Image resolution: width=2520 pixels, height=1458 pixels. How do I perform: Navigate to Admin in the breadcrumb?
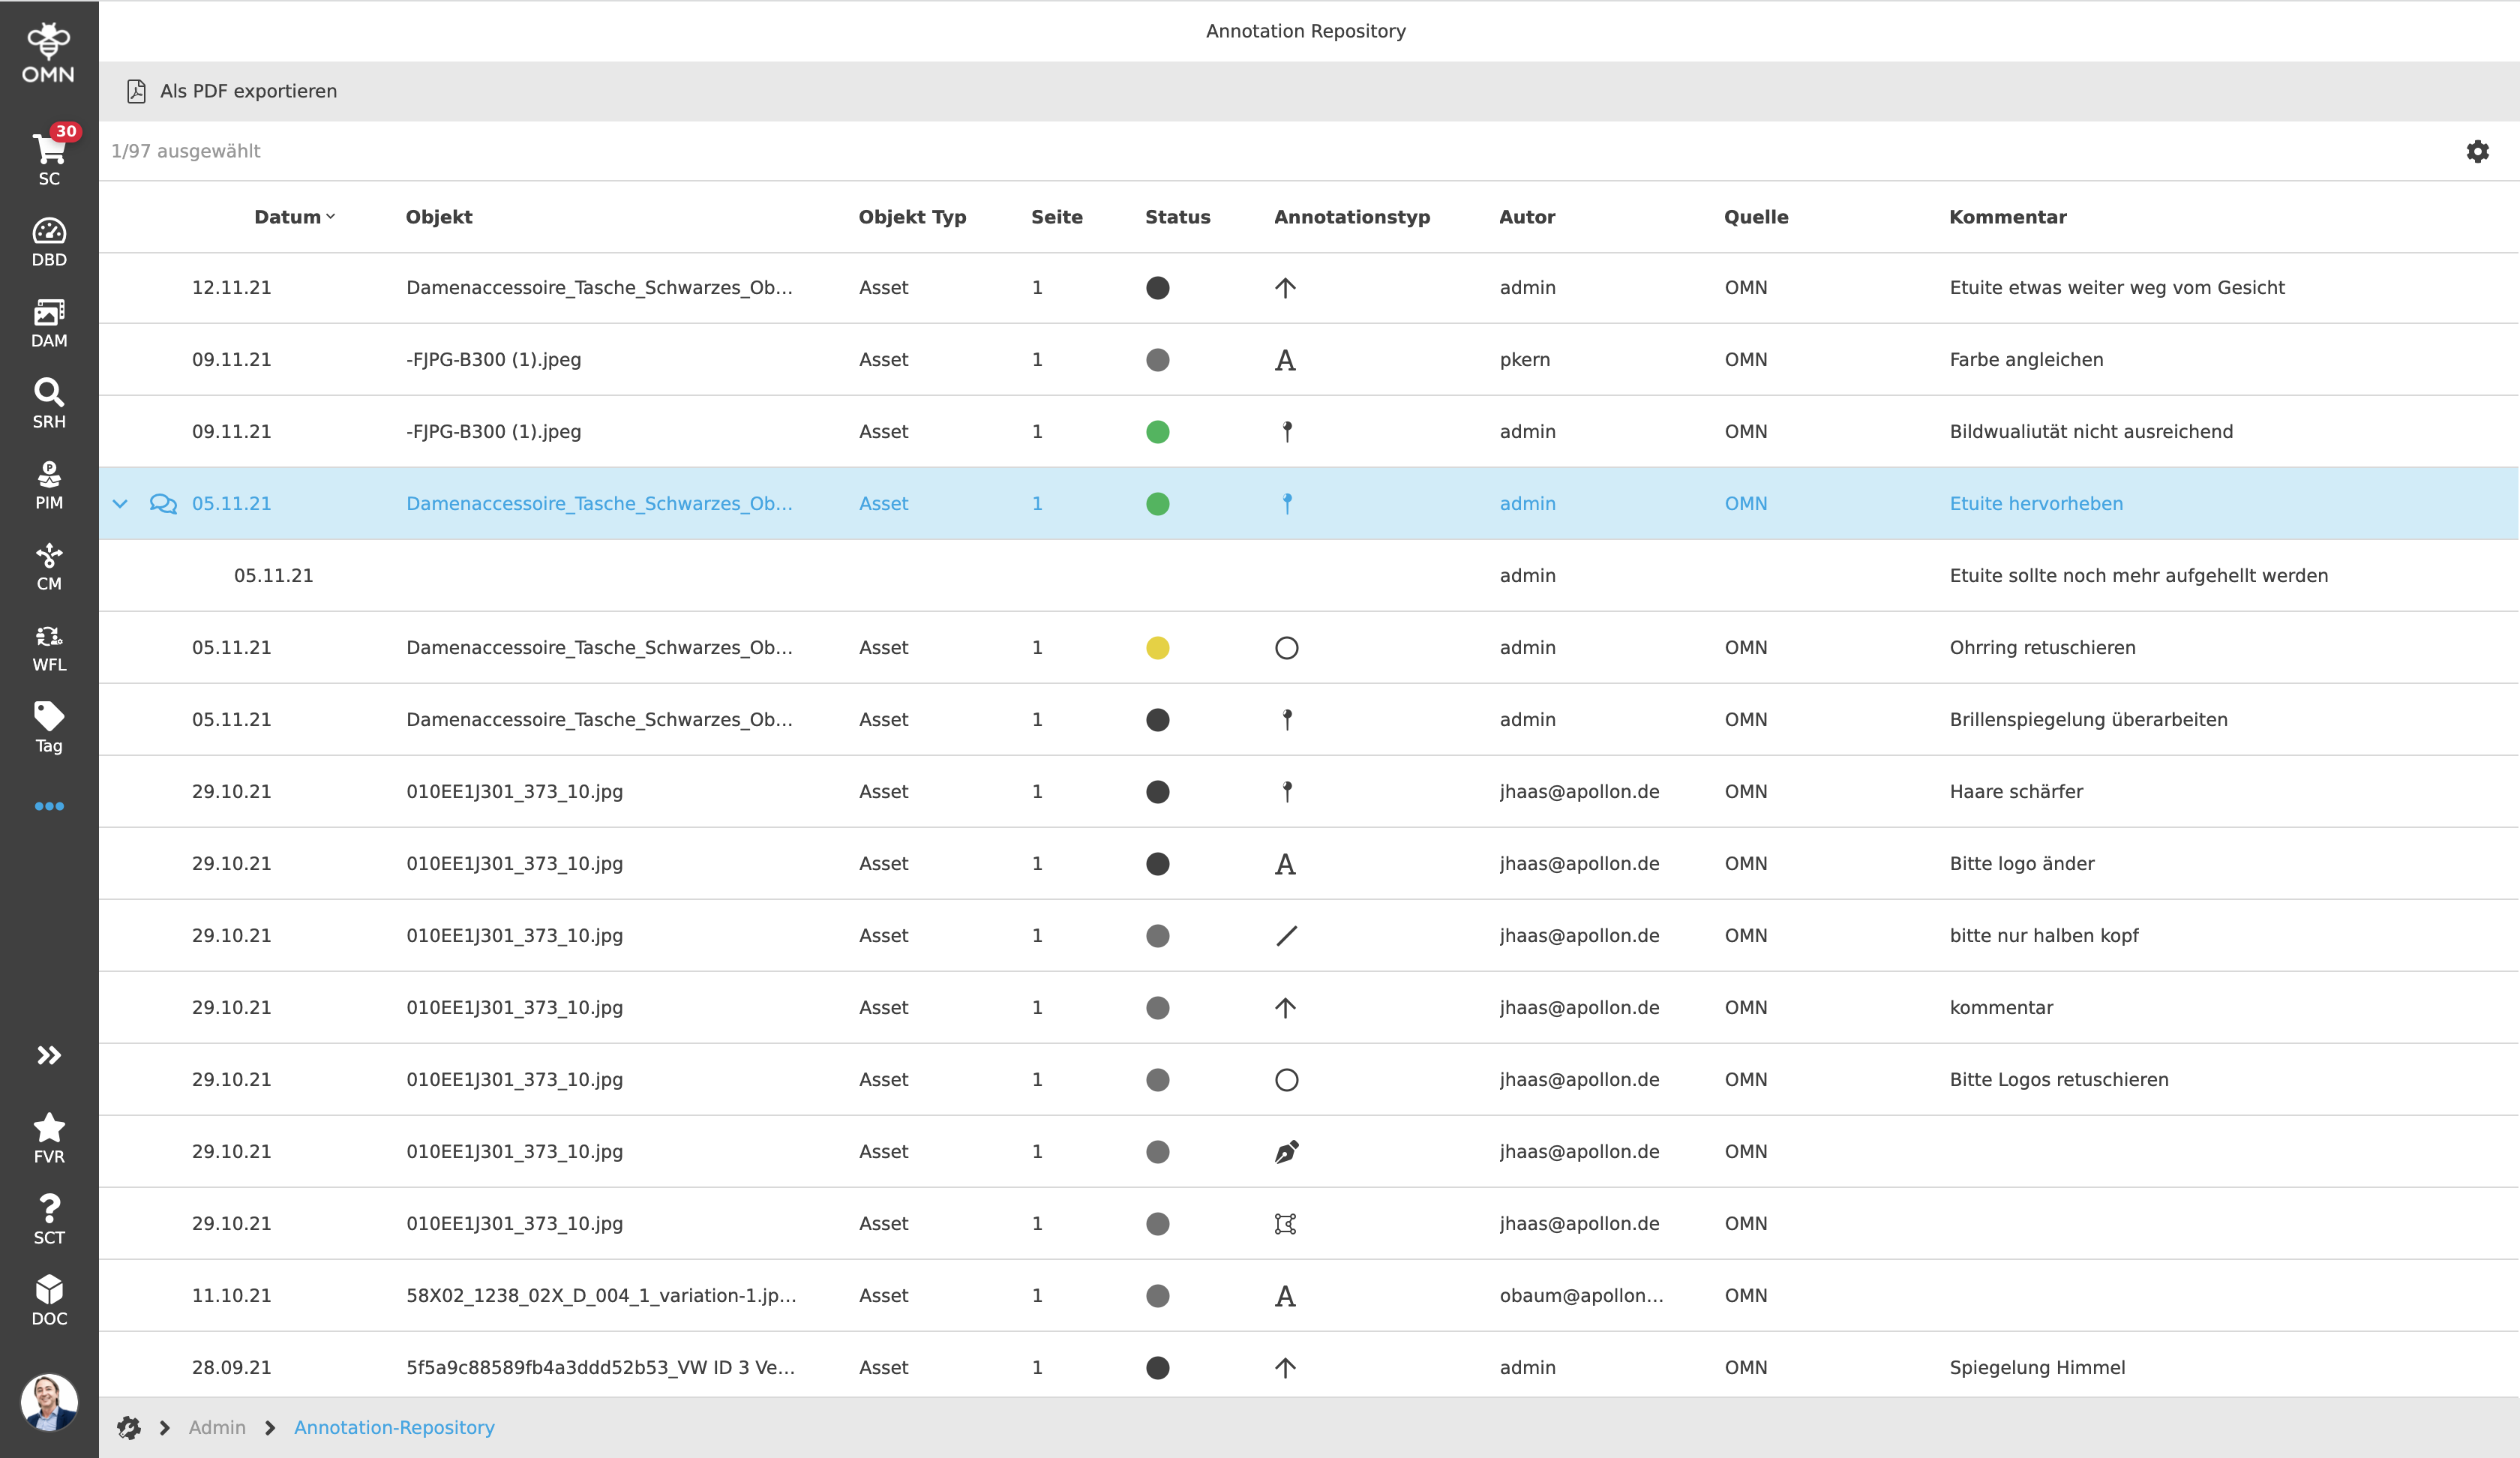coord(217,1427)
